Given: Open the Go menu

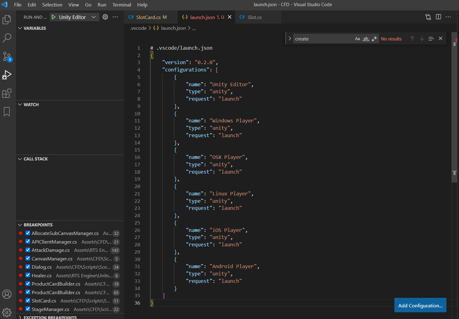Looking at the screenshot, I should [x=88, y=5].
